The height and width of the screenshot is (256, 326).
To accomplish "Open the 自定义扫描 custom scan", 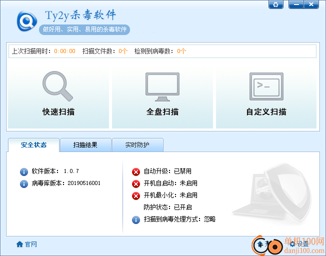I will pyautogui.click(x=266, y=97).
